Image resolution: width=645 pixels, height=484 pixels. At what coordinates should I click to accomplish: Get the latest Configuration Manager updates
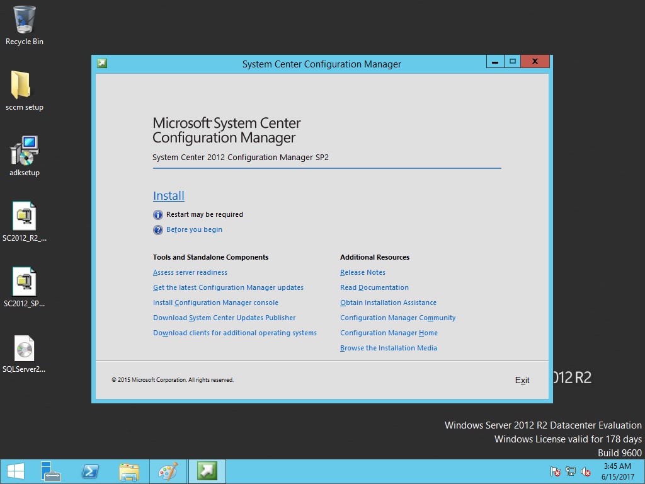tap(228, 288)
